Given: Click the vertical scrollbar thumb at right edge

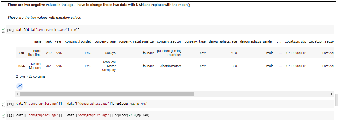Looking at the screenshot, I should click(x=336, y=100).
